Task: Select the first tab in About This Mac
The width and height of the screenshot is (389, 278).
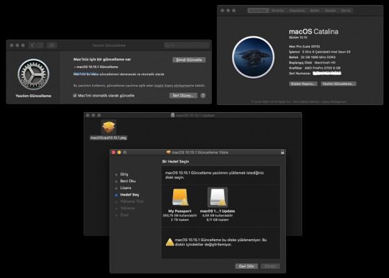Action: [258, 10]
